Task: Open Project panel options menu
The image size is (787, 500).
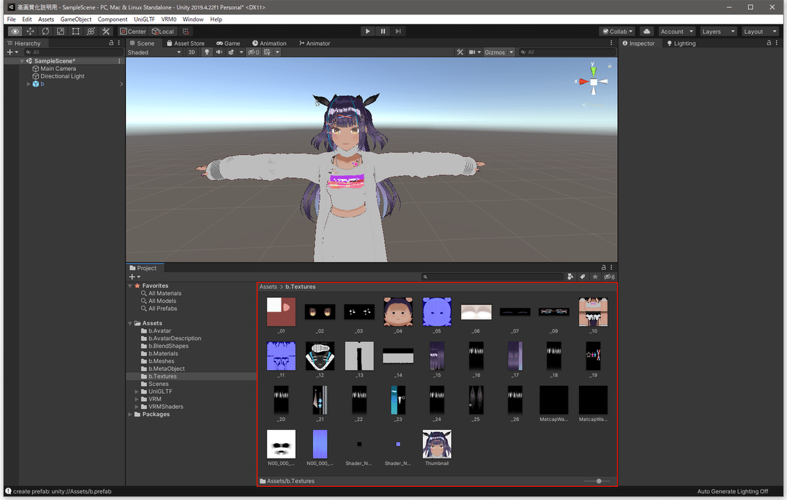Action: pyautogui.click(x=613, y=268)
